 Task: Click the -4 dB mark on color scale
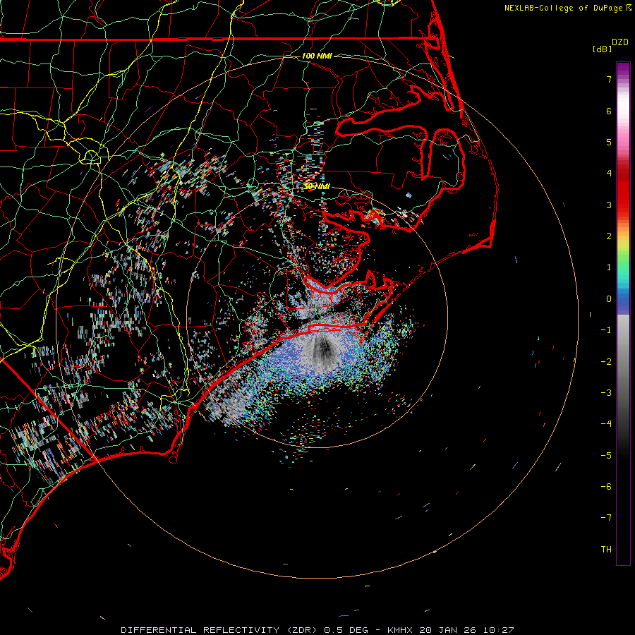click(x=606, y=424)
